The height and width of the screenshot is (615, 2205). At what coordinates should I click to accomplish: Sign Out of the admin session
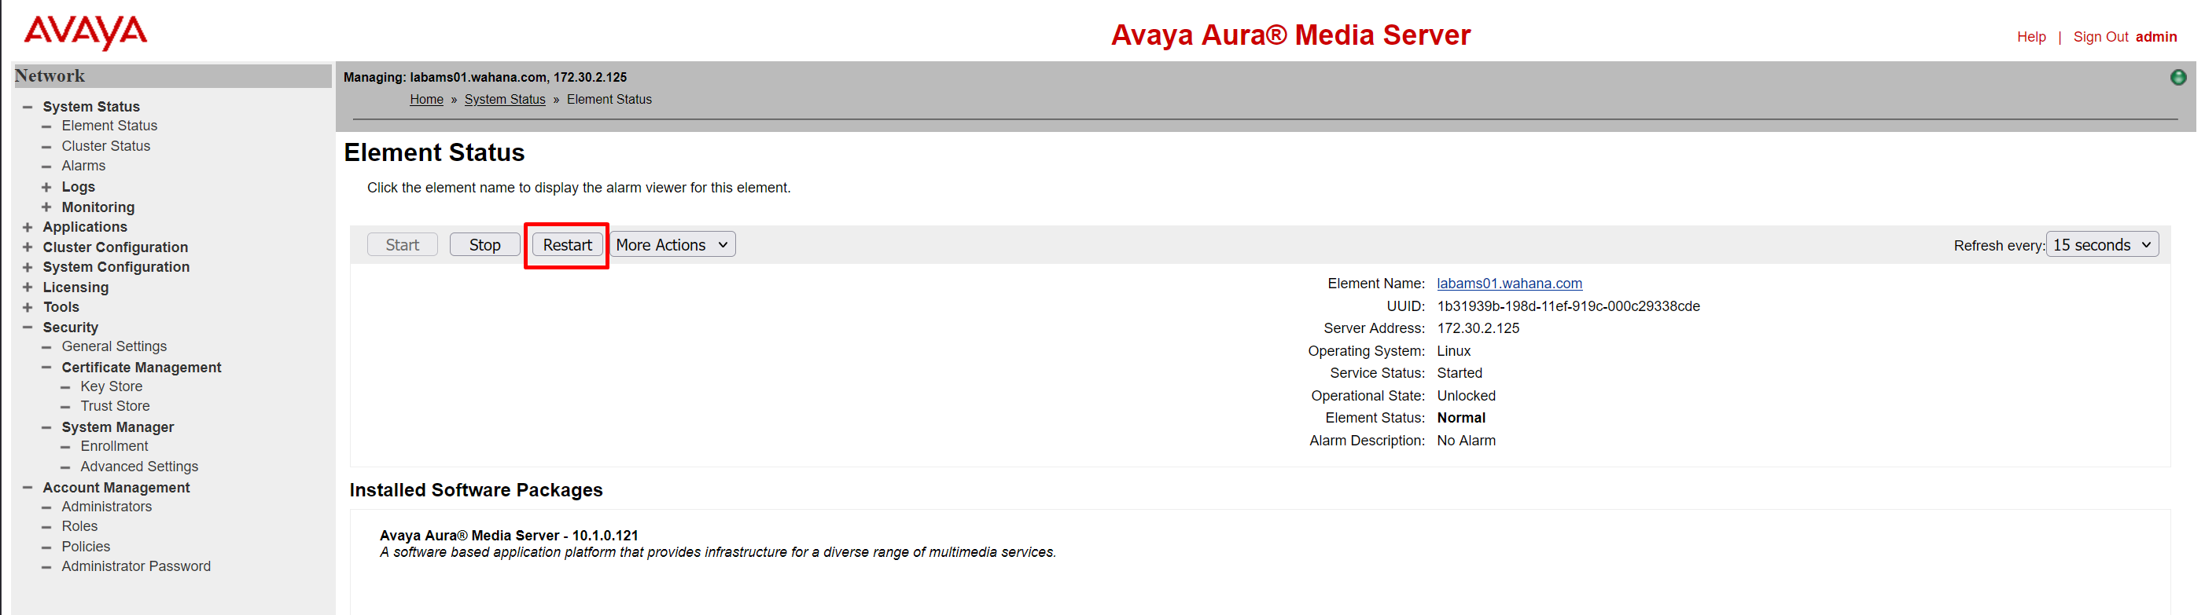pyautogui.click(x=2100, y=37)
